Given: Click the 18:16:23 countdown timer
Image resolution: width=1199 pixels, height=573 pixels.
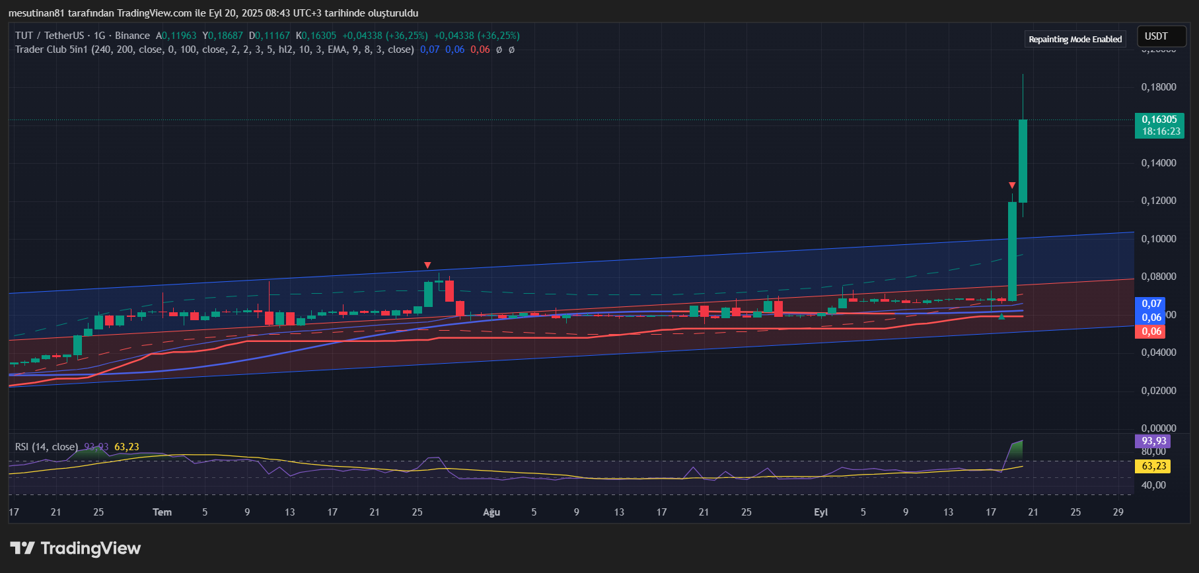Looking at the screenshot, I should coord(1161,131).
